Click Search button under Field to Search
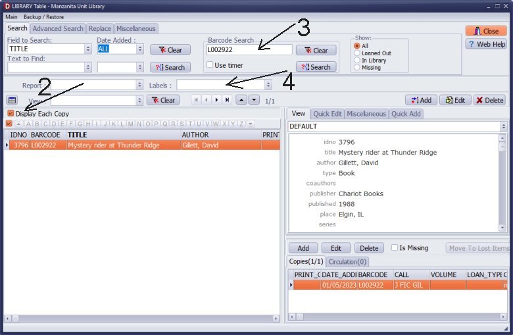 170,67
